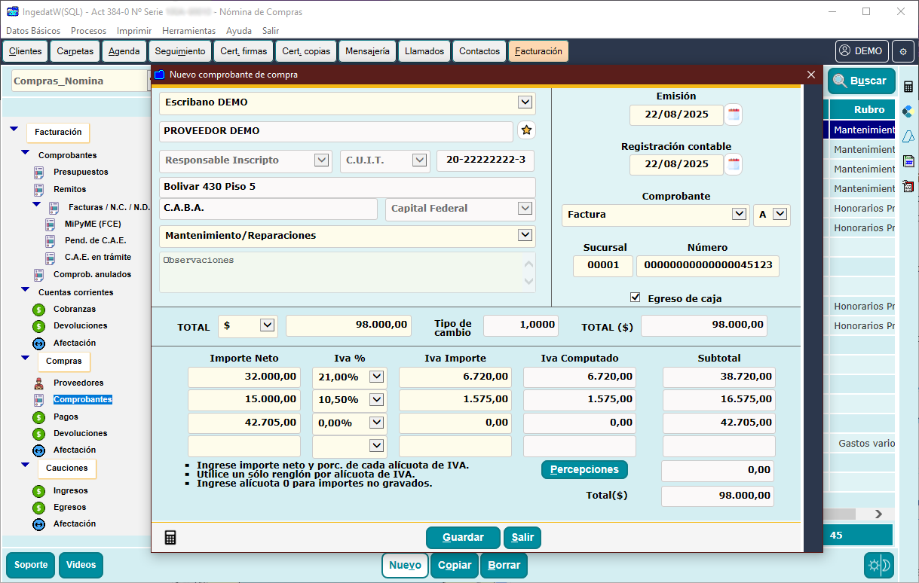
Task: Click the Pagos dollar icon
Action: [x=38, y=417]
